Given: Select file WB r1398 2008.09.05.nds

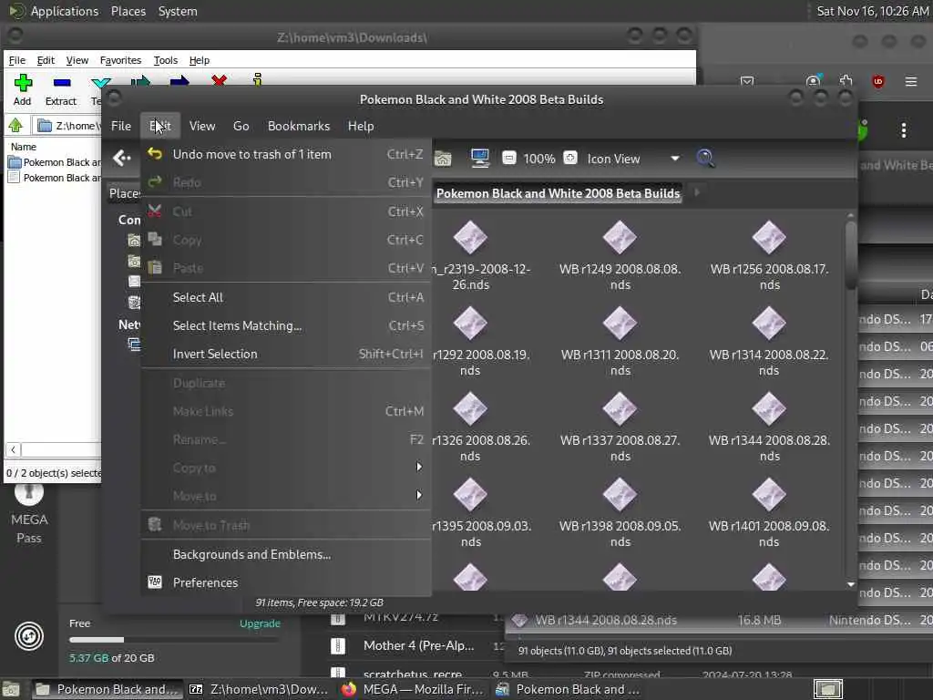Looking at the screenshot, I should click(620, 513).
